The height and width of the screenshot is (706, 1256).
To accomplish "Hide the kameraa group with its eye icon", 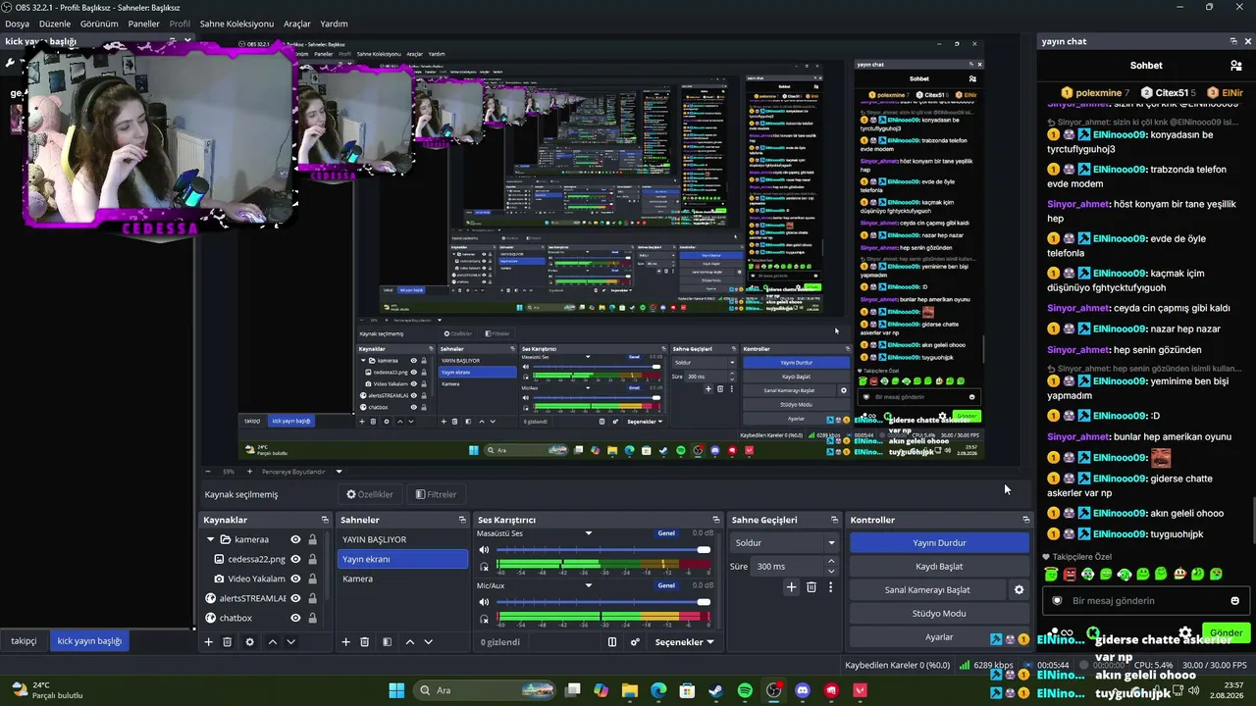I will coord(295,539).
